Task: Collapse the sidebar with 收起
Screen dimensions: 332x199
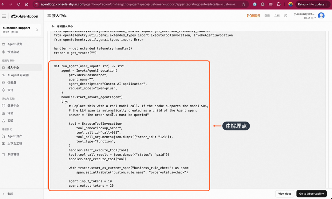Action: click(8, 194)
